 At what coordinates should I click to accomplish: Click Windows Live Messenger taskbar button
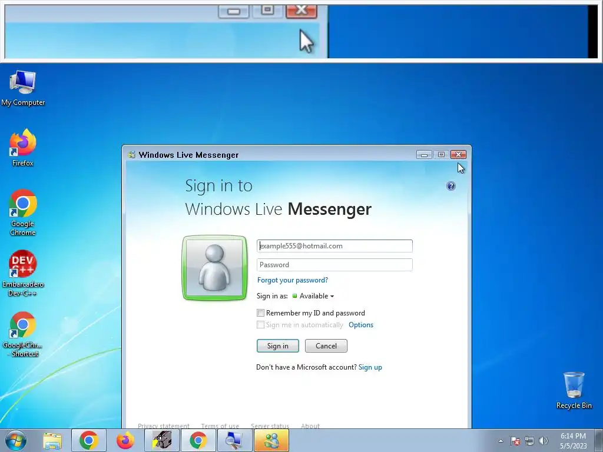[x=271, y=440]
